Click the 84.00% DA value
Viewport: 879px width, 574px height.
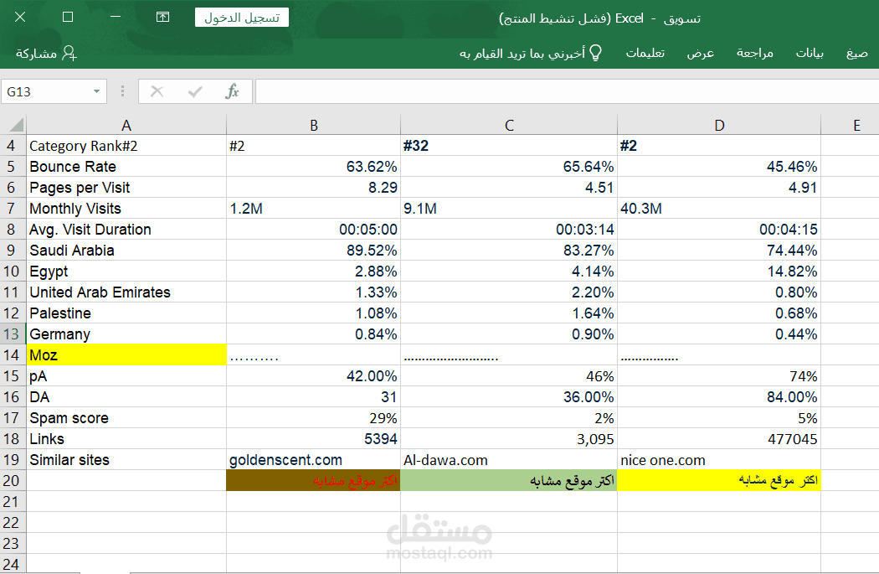719,397
